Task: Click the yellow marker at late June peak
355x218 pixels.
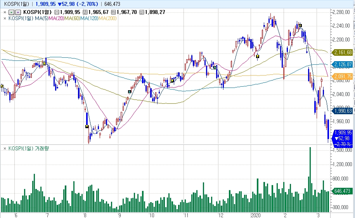Action: 44,63
